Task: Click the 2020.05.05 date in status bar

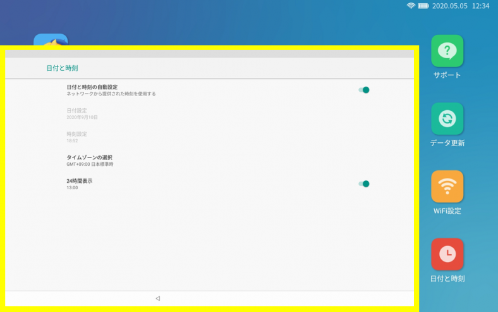Action: tap(450, 6)
